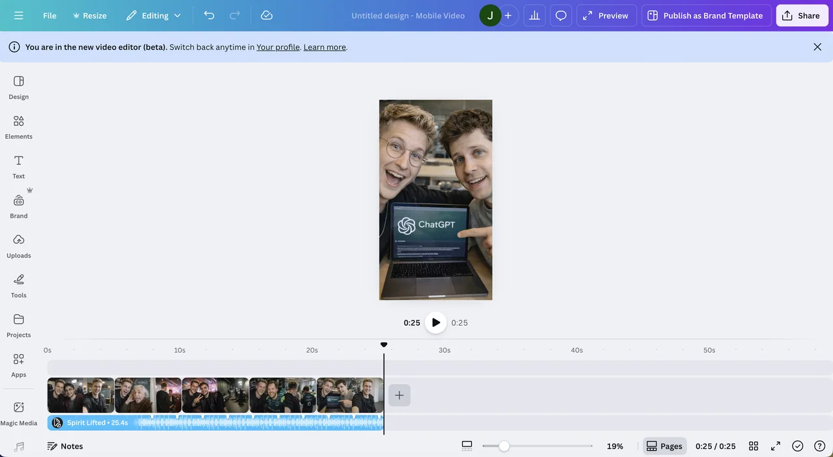This screenshot has width=833, height=457.
Task: Add collaborator with the plus icon
Action: click(x=508, y=16)
